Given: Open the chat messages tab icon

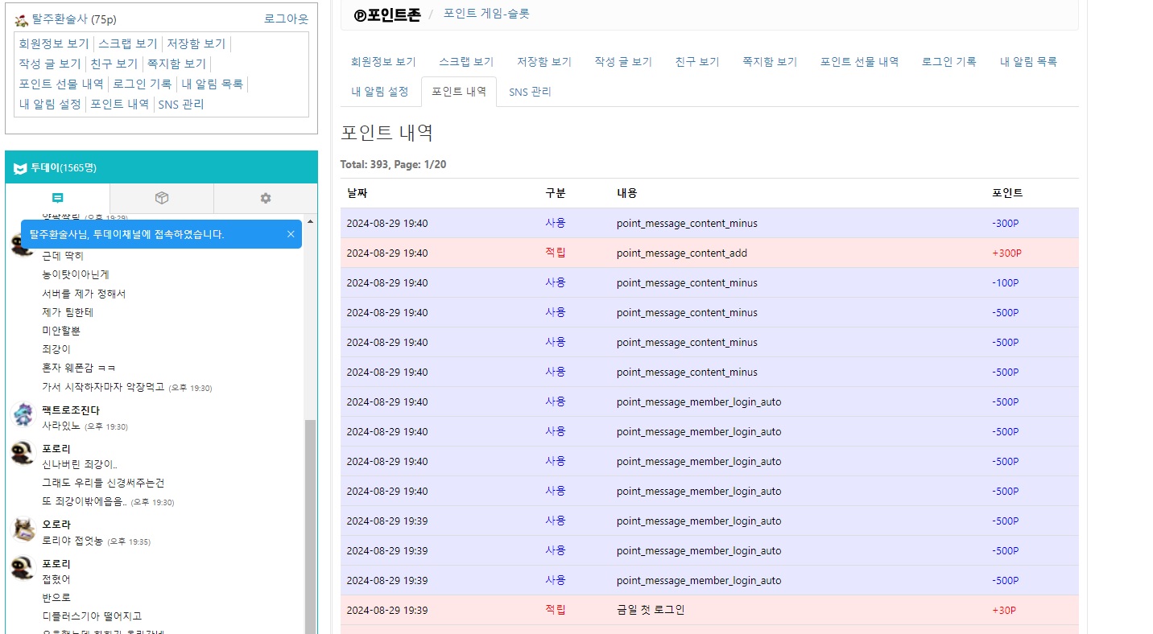Looking at the screenshot, I should (x=57, y=198).
